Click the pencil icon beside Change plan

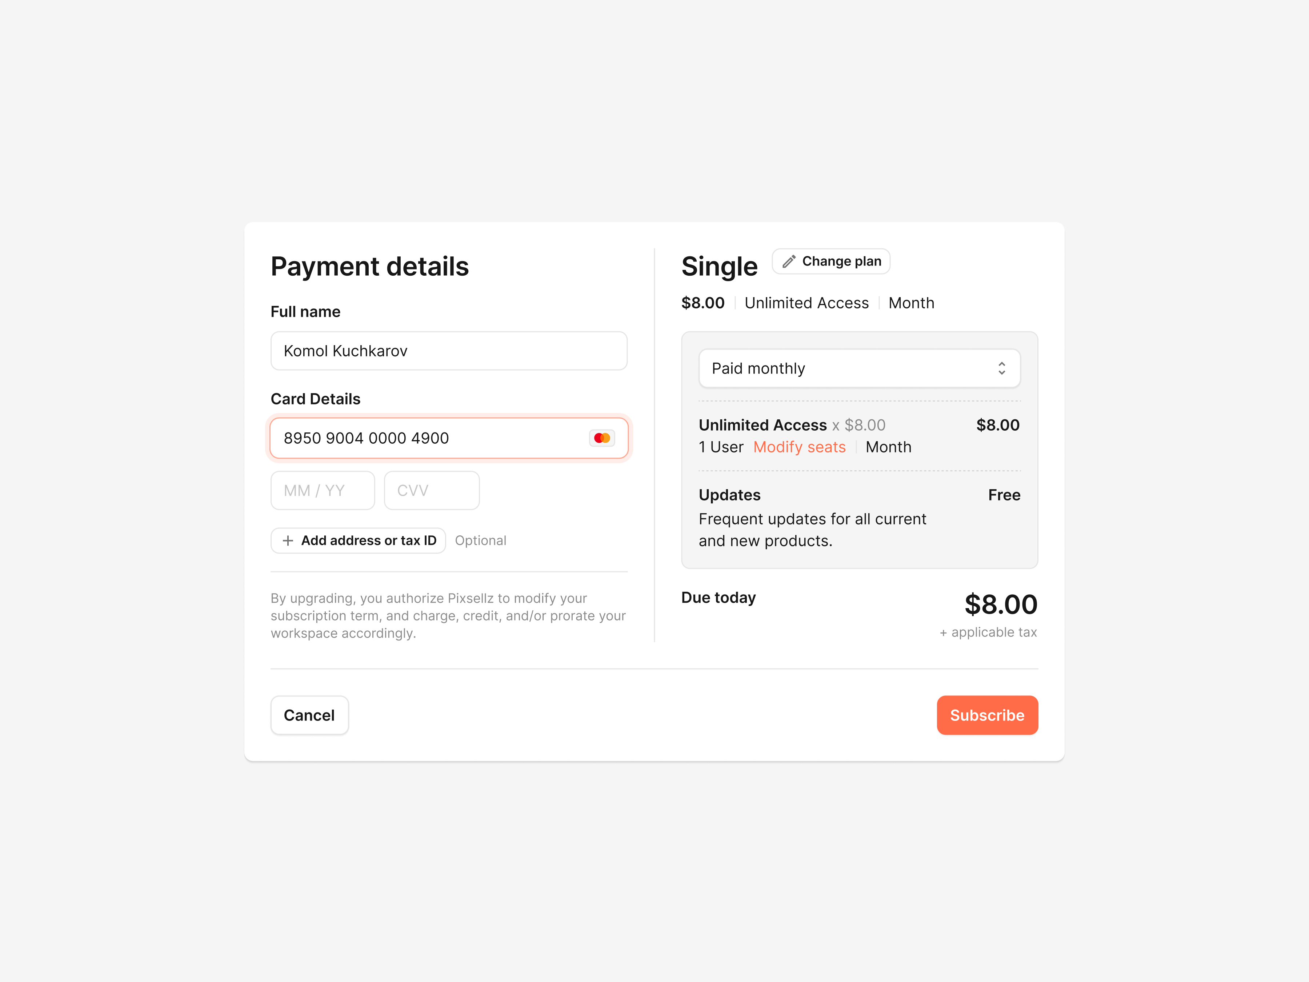(x=789, y=262)
